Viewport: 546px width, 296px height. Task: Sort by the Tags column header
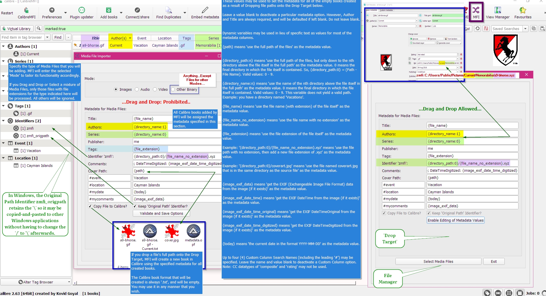pyautogui.click(x=186, y=38)
